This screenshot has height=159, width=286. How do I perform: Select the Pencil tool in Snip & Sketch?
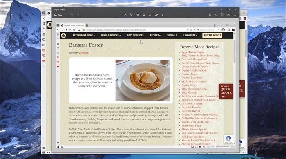click(x=138, y=15)
